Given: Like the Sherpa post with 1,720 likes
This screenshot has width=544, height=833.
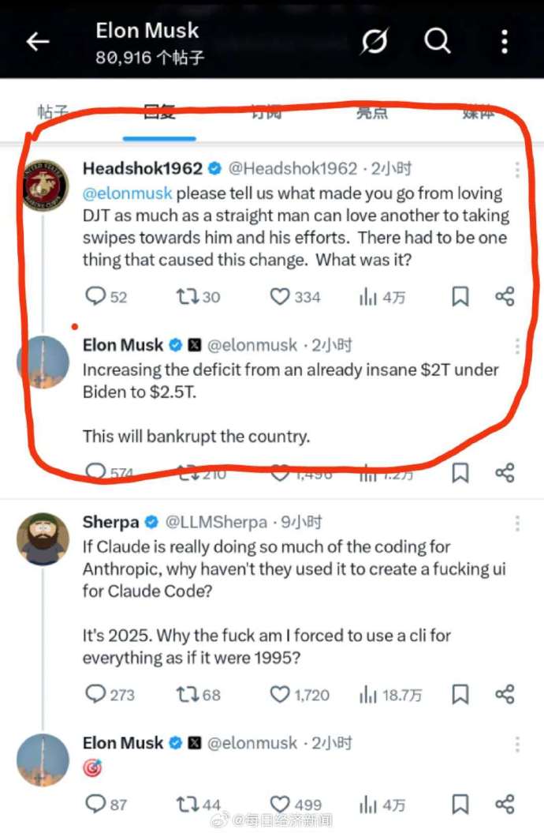Looking at the screenshot, I should (300, 694).
